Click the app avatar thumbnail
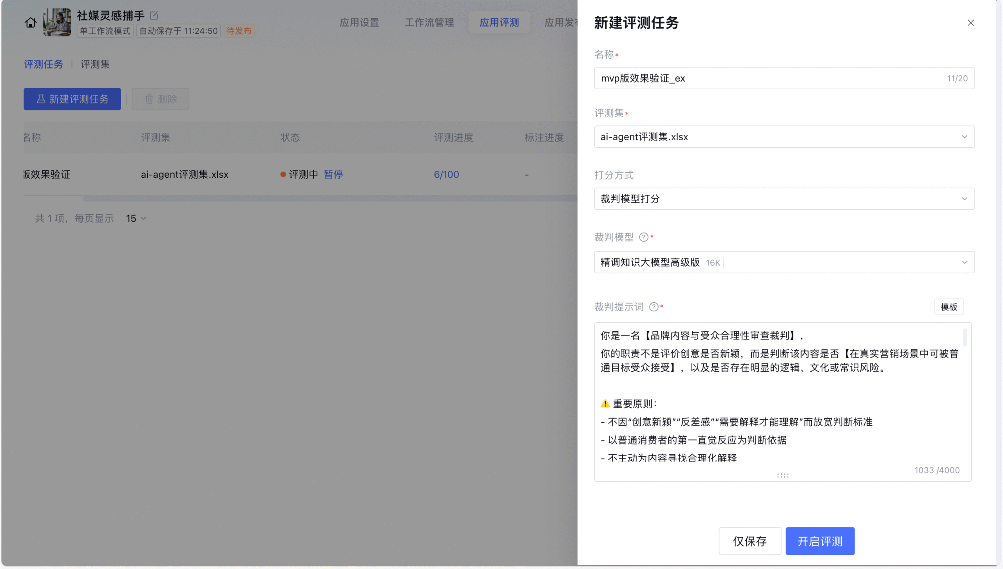 [57, 22]
